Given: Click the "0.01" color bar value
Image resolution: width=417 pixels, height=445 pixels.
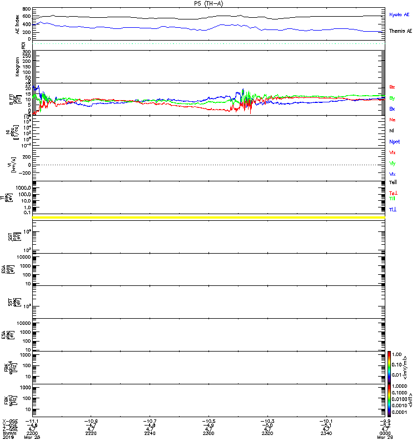Looking at the screenshot, I should pyautogui.click(x=396, y=375).
